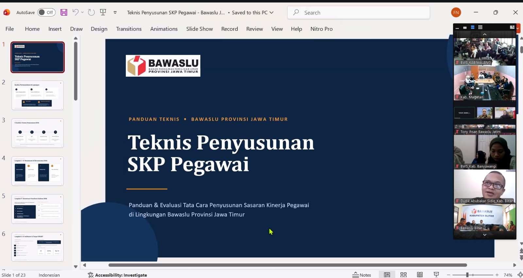This screenshot has height=278, width=523.
Task: Open the FN account profile icon
Action: coord(456,12)
